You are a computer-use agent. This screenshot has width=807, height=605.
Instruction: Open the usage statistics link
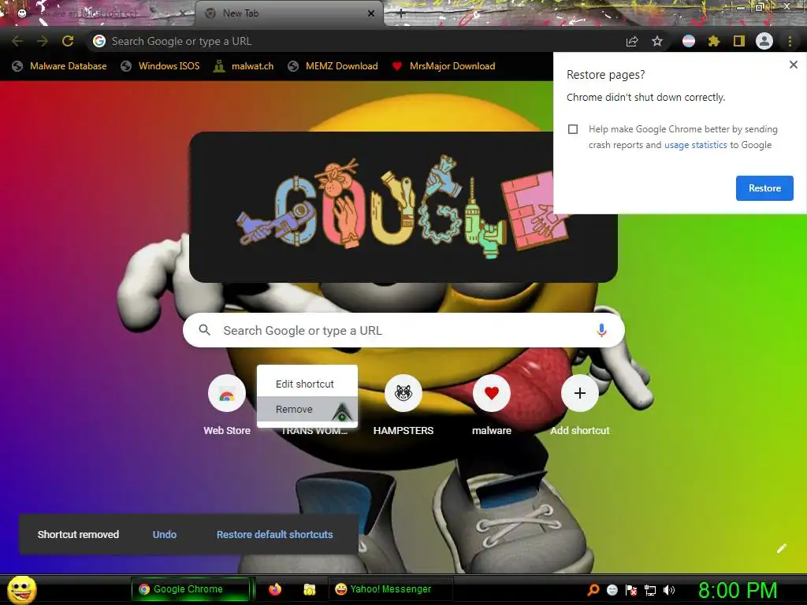pos(695,145)
